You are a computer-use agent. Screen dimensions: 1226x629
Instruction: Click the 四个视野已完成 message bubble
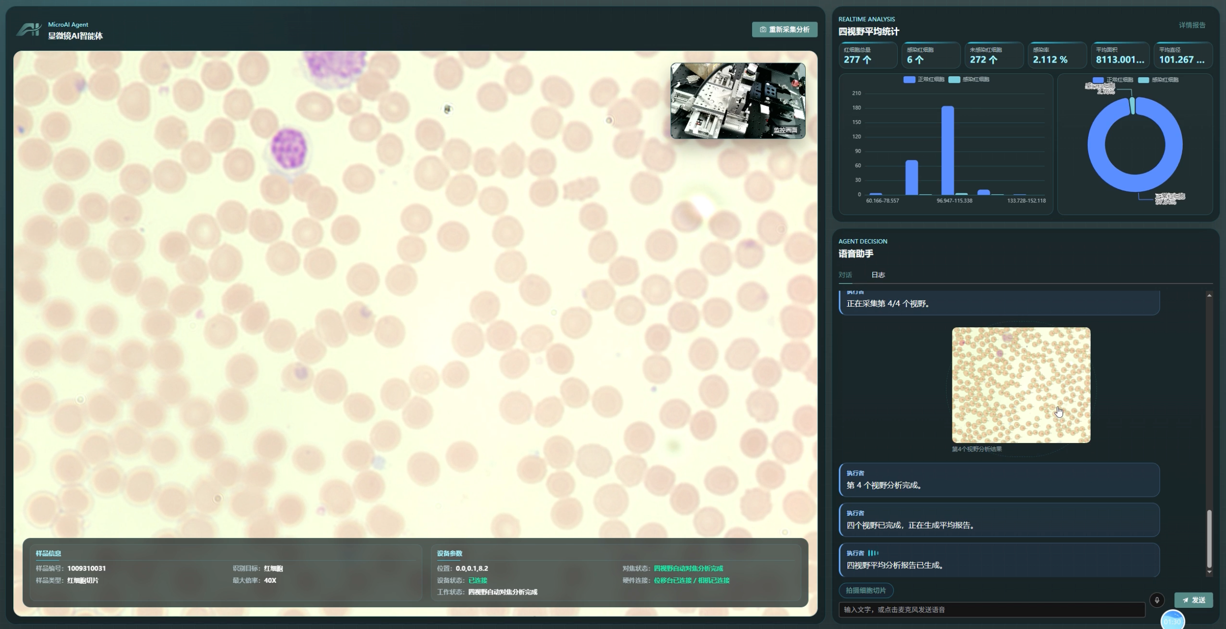coord(999,520)
